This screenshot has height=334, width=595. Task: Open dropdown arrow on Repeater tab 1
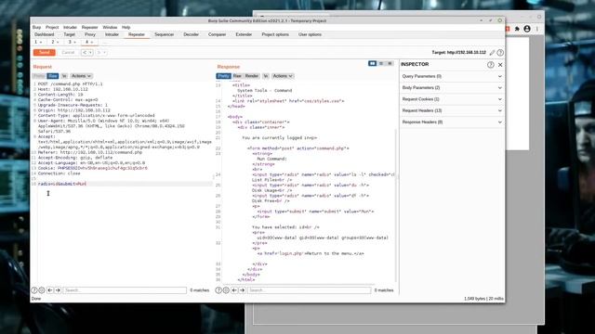click(x=41, y=42)
